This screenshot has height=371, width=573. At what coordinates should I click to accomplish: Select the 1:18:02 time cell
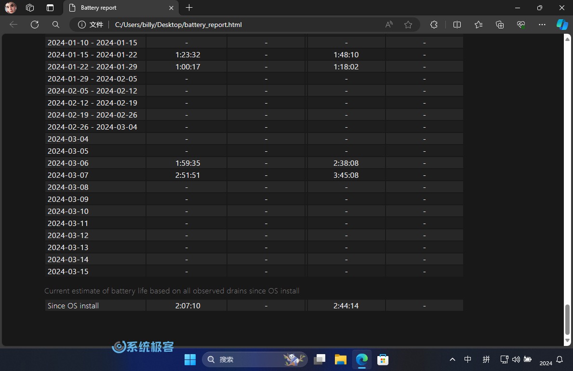[346, 67]
